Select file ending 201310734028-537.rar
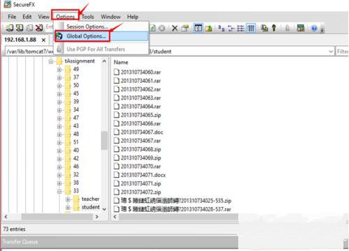The height and width of the screenshot is (251, 349). (176, 209)
